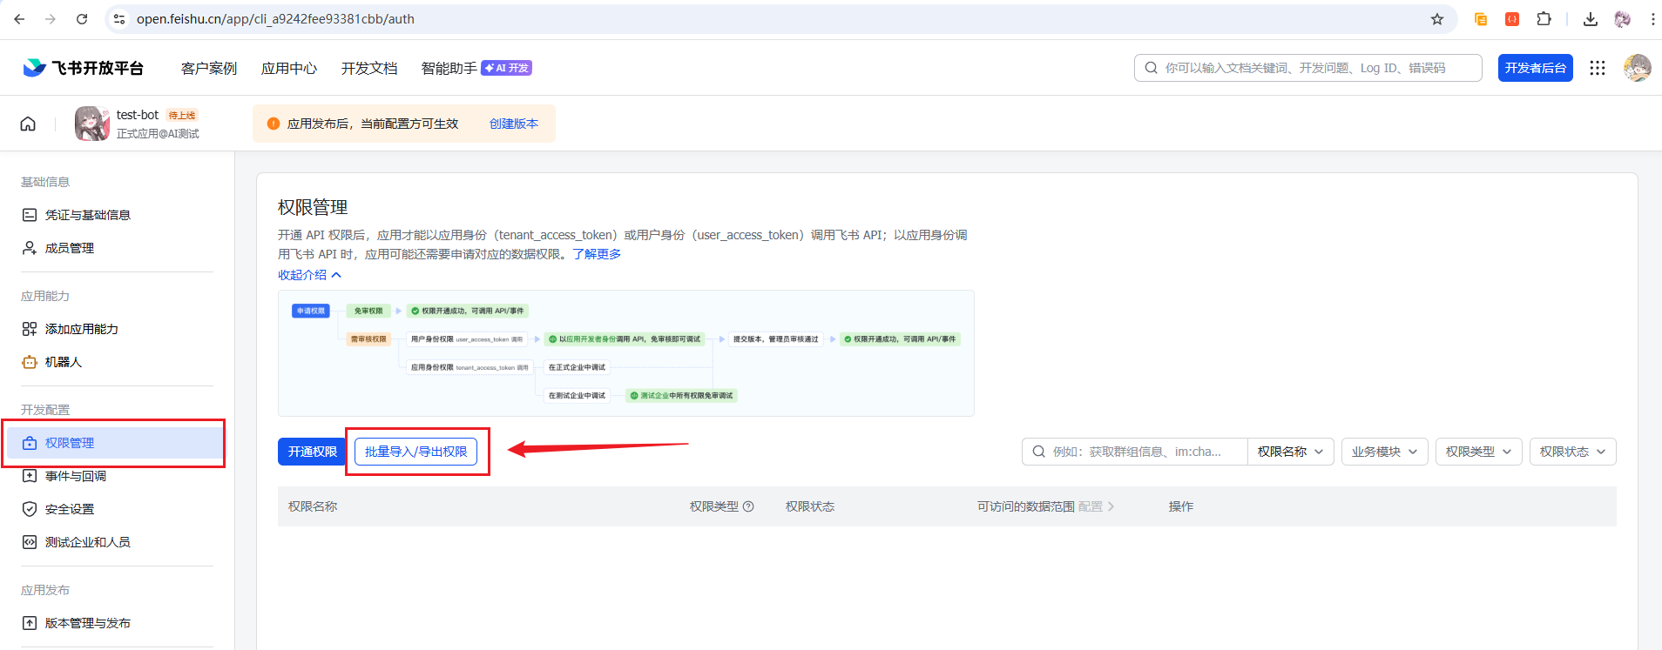Open the 权限状态 filter dropdown
Screen dimensions: 1662x650
[1572, 452]
